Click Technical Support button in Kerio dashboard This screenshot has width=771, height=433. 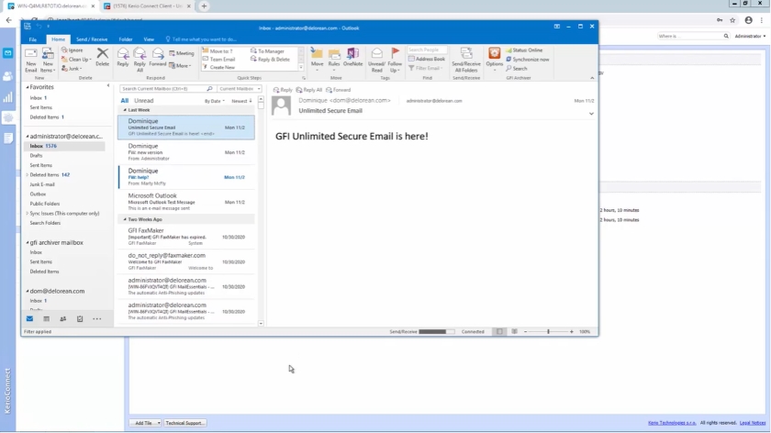(184, 423)
